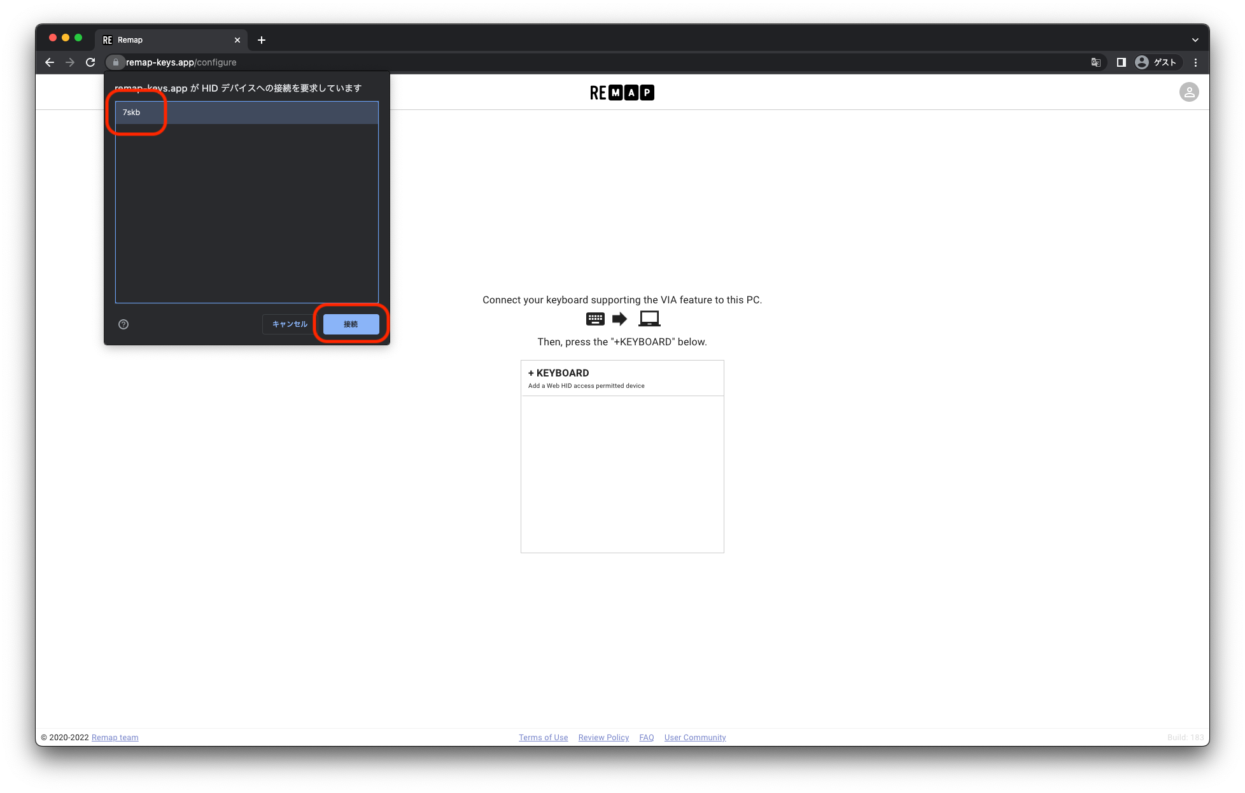
Task: Click the macOS yellow minimize button
Action: [66, 38]
